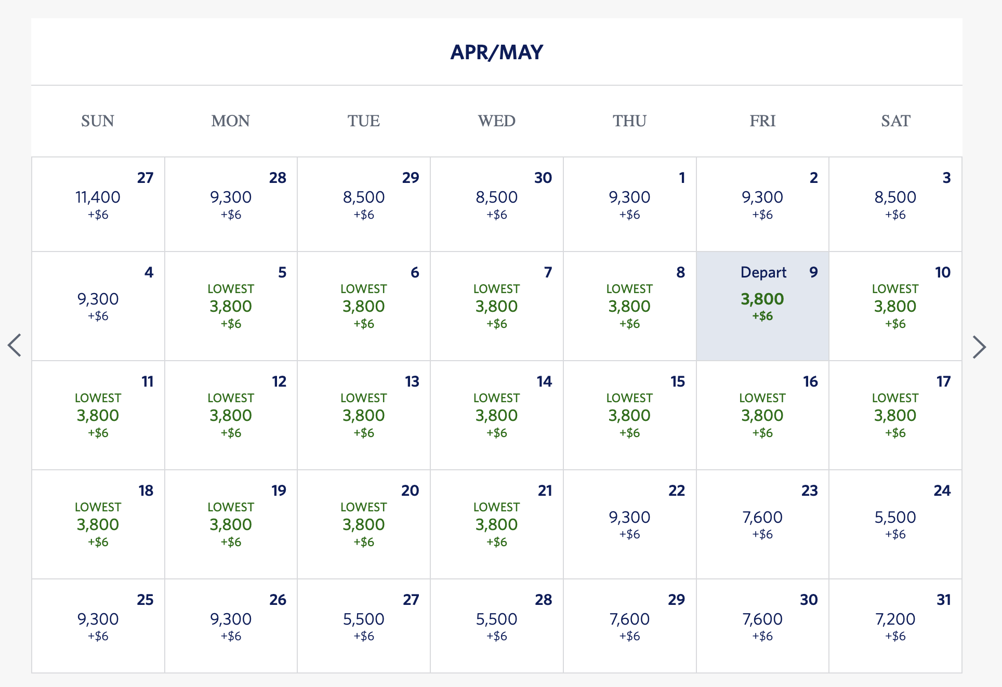Select April 29 fare date

(x=364, y=204)
